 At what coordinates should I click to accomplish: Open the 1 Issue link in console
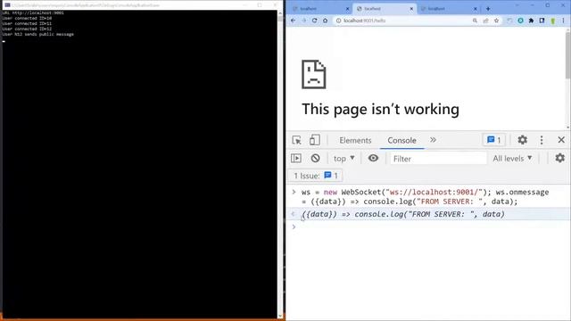click(x=315, y=176)
